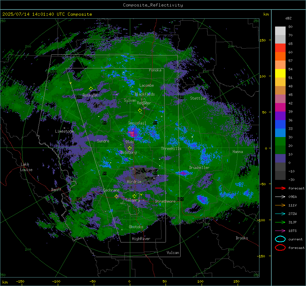Click the white 09EA arrow legend icon
This screenshot has height=286, width=306.
(x=280, y=197)
